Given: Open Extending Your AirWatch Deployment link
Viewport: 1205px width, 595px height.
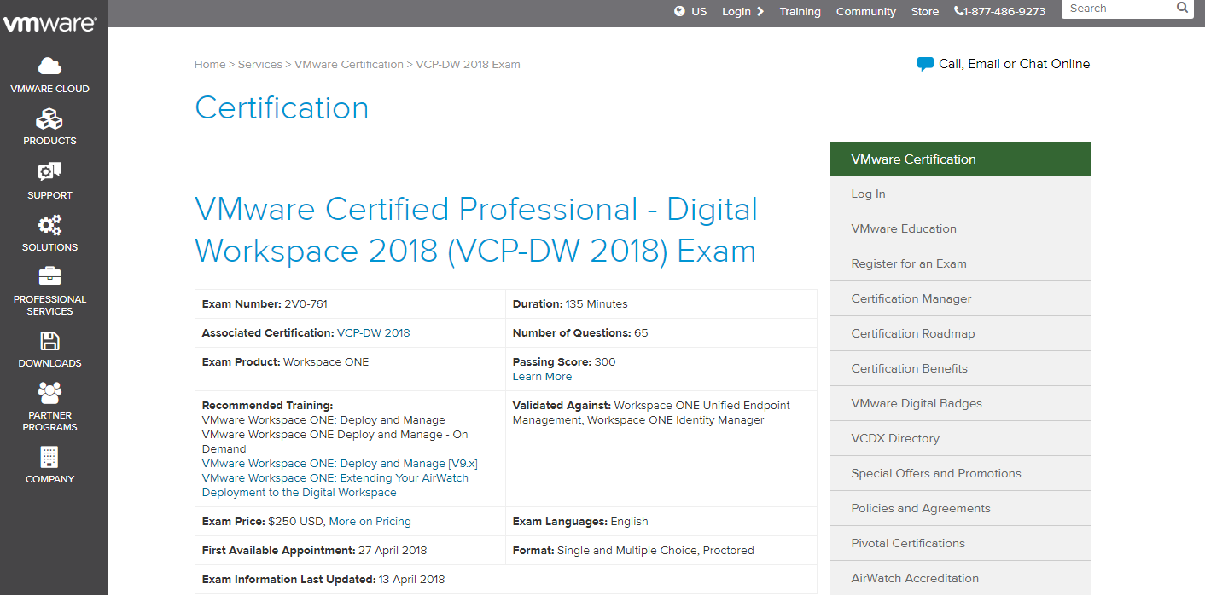Looking at the screenshot, I should (335, 485).
